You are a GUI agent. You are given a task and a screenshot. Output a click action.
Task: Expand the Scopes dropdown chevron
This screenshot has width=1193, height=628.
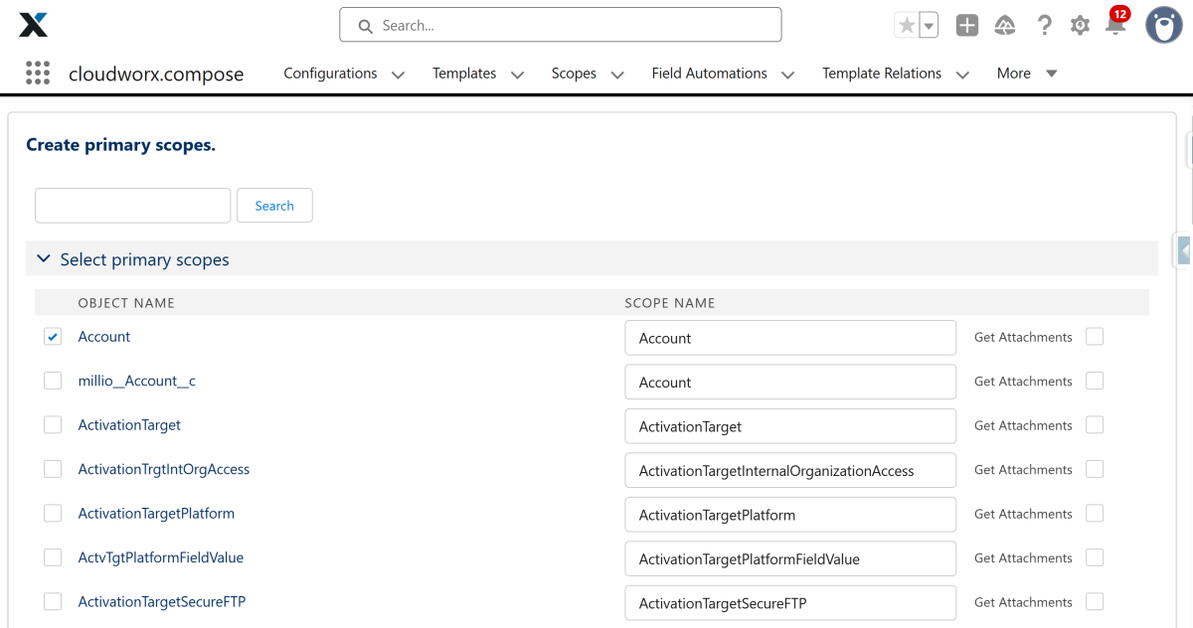click(617, 75)
